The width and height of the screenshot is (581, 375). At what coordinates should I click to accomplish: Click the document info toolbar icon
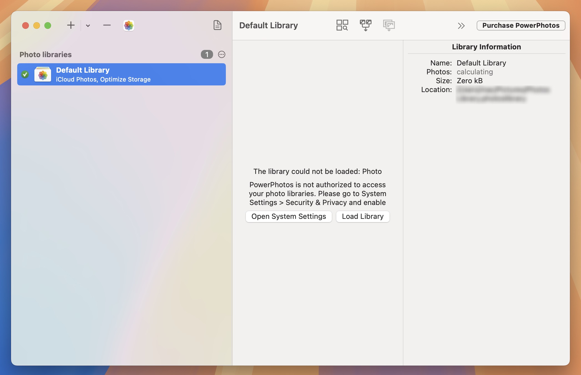[217, 25]
